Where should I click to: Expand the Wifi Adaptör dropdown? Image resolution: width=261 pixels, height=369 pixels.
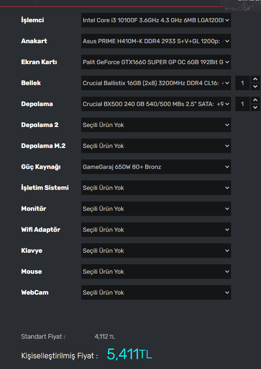[156, 230]
